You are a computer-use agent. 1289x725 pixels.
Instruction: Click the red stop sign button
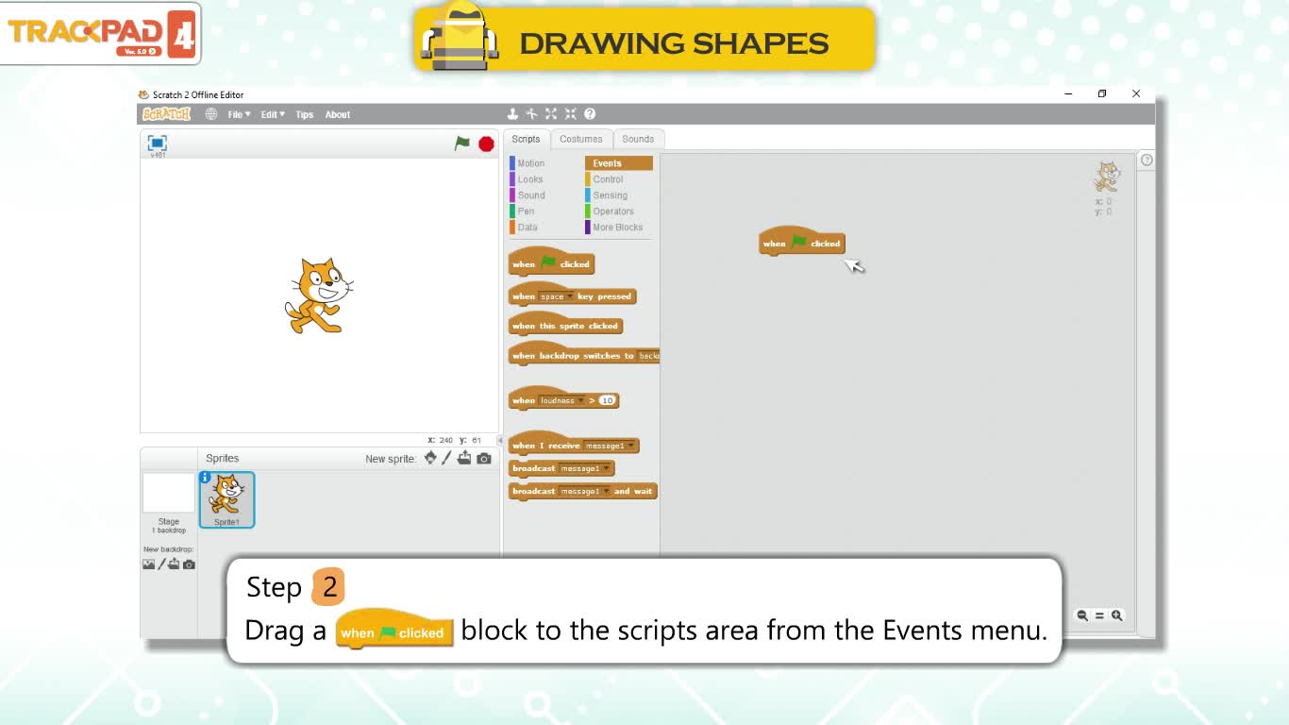click(x=486, y=143)
